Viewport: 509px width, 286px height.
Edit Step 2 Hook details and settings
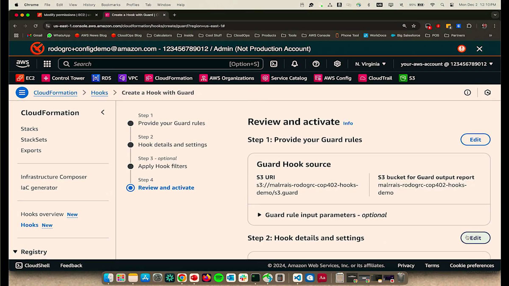(475, 238)
